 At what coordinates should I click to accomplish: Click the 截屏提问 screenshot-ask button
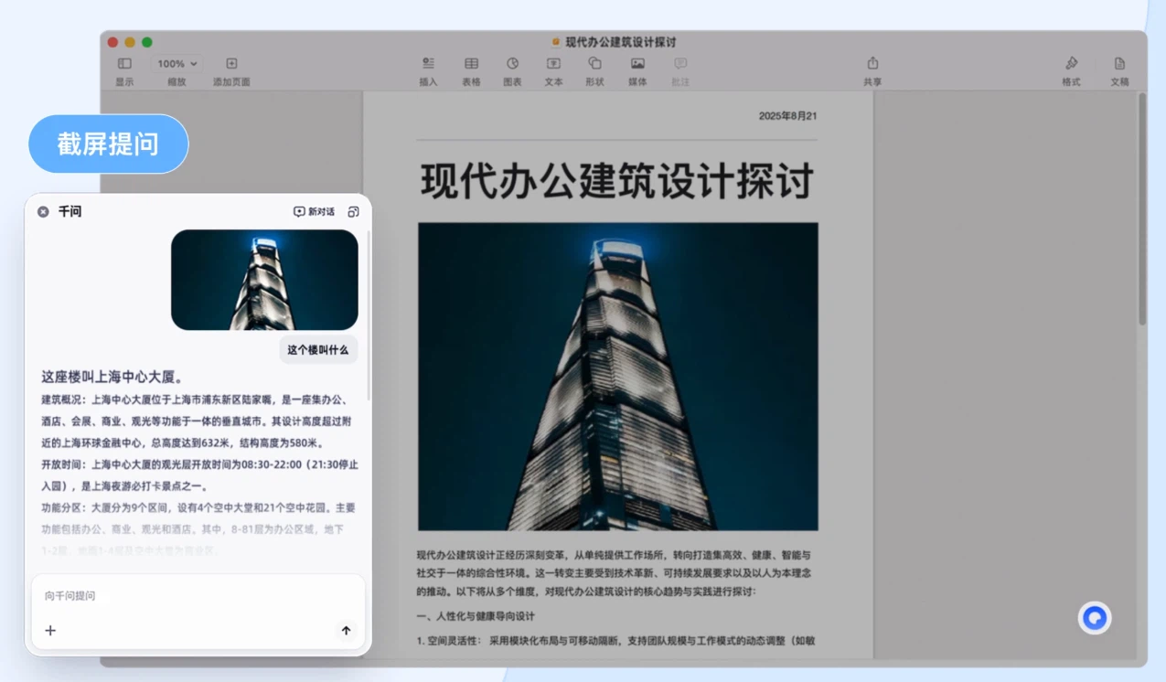108,144
